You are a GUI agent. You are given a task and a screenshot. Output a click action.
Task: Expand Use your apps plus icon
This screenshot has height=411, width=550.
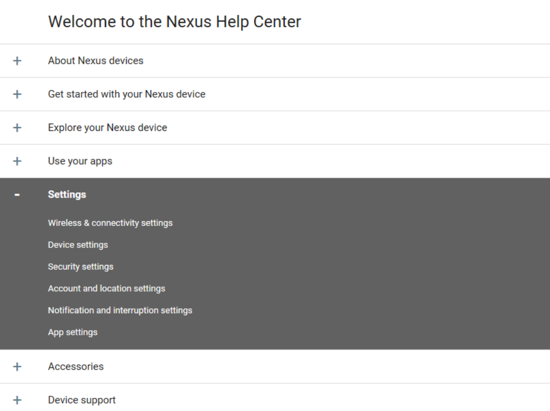(x=17, y=161)
